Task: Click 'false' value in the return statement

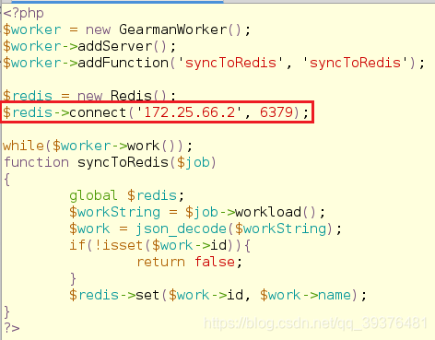Action: point(215,262)
